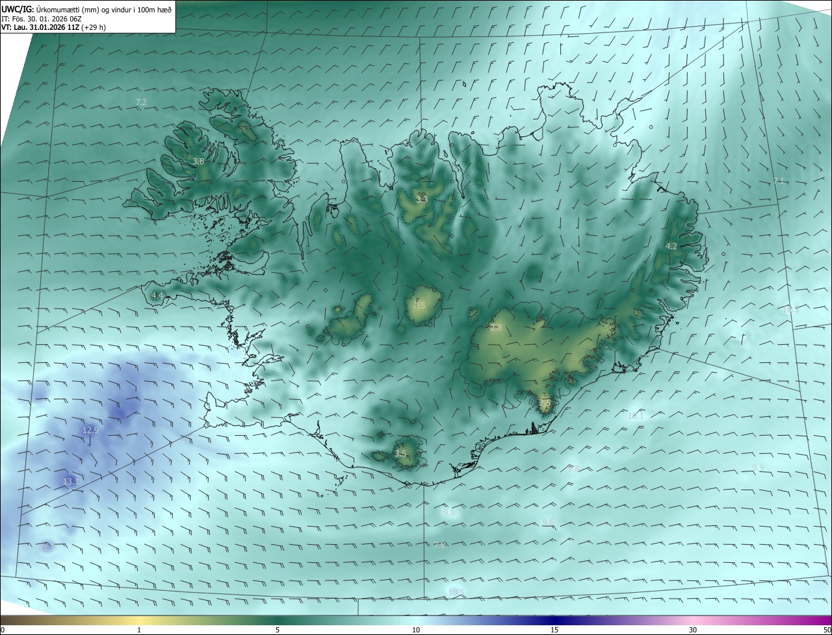Click the 4.4 value on Snæfellsnes peninsula
832x635 pixels.
point(157,295)
